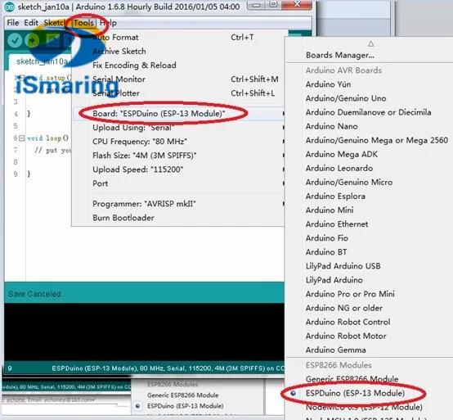Click the Arduino logo in title bar

9,7
